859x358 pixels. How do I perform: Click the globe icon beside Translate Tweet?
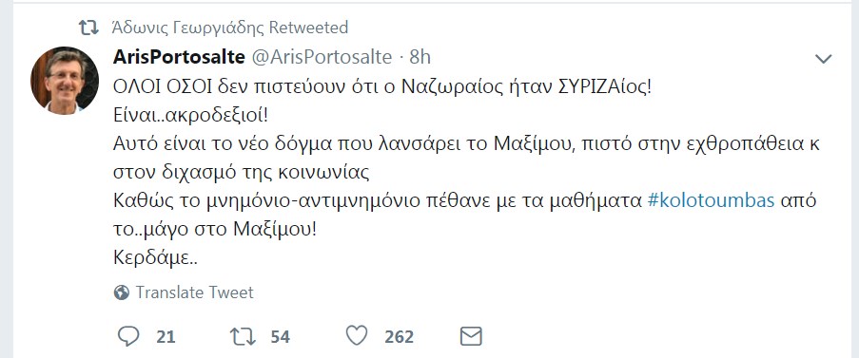pos(121,292)
